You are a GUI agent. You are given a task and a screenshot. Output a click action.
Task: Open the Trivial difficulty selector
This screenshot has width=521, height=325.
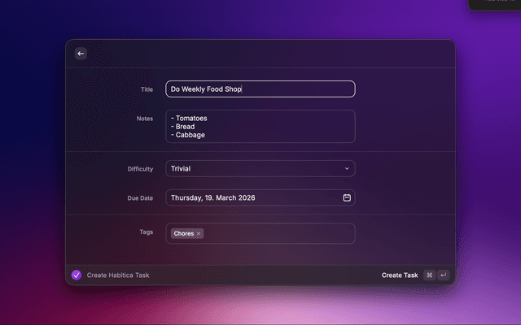coord(252,169)
